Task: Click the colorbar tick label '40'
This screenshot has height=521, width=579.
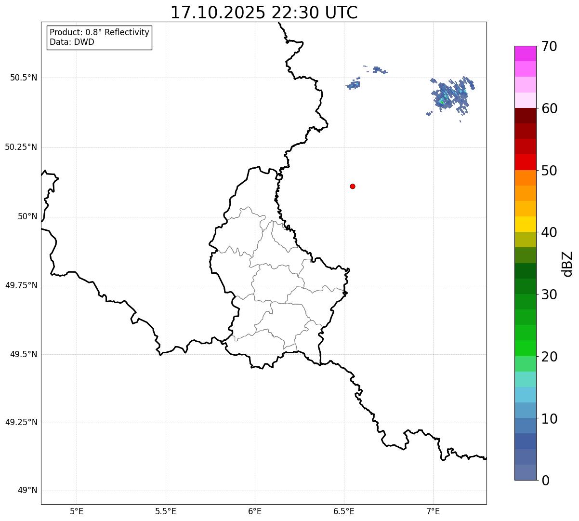Action: tap(549, 232)
